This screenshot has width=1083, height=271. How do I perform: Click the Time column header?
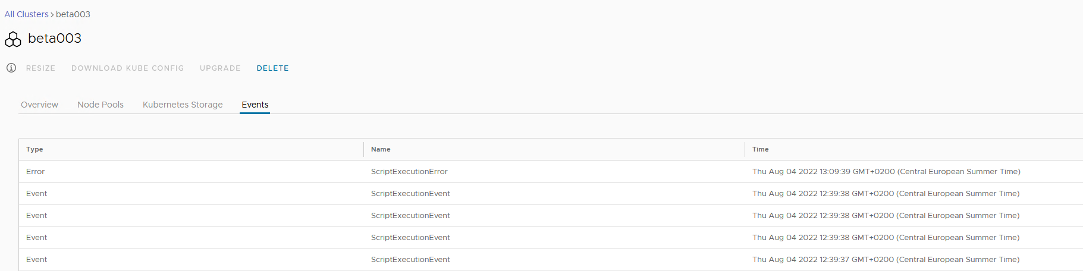click(x=760, y=149)
